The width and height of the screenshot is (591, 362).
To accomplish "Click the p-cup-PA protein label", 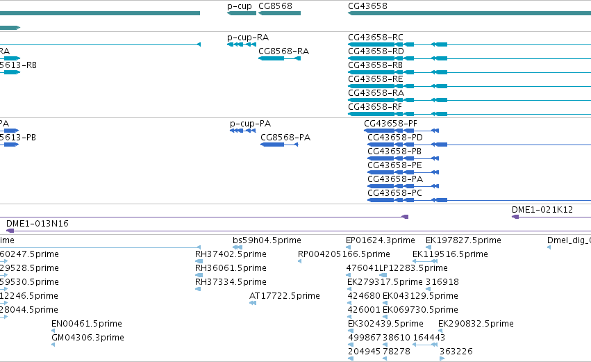I will (x=250, y=124).
